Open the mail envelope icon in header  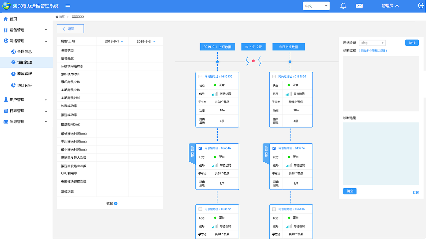click(359, 6)
